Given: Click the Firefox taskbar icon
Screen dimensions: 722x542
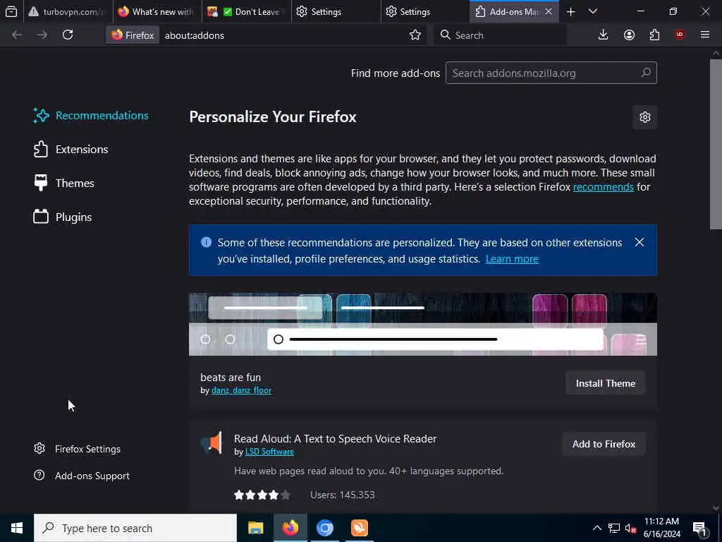Looking at the screenshot, I should (x=290, y=528).
